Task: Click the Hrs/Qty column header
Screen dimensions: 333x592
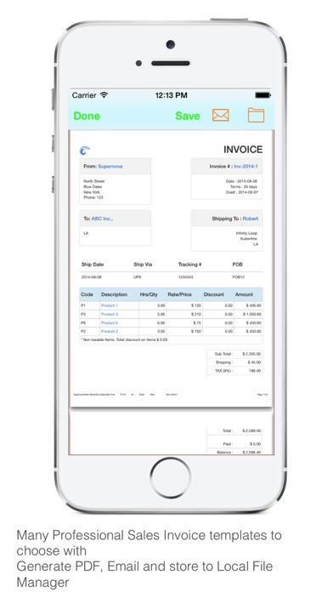Action: (x=149, y=294)
